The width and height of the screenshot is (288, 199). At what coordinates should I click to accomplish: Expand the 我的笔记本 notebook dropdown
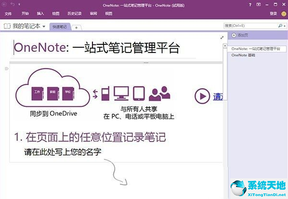44,27
